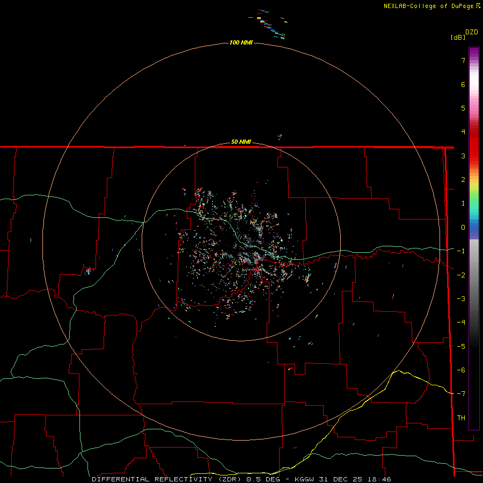Click the TH threshold label on colorbar
The height and width of the screenshot is (483, 483).
(461, 418)
